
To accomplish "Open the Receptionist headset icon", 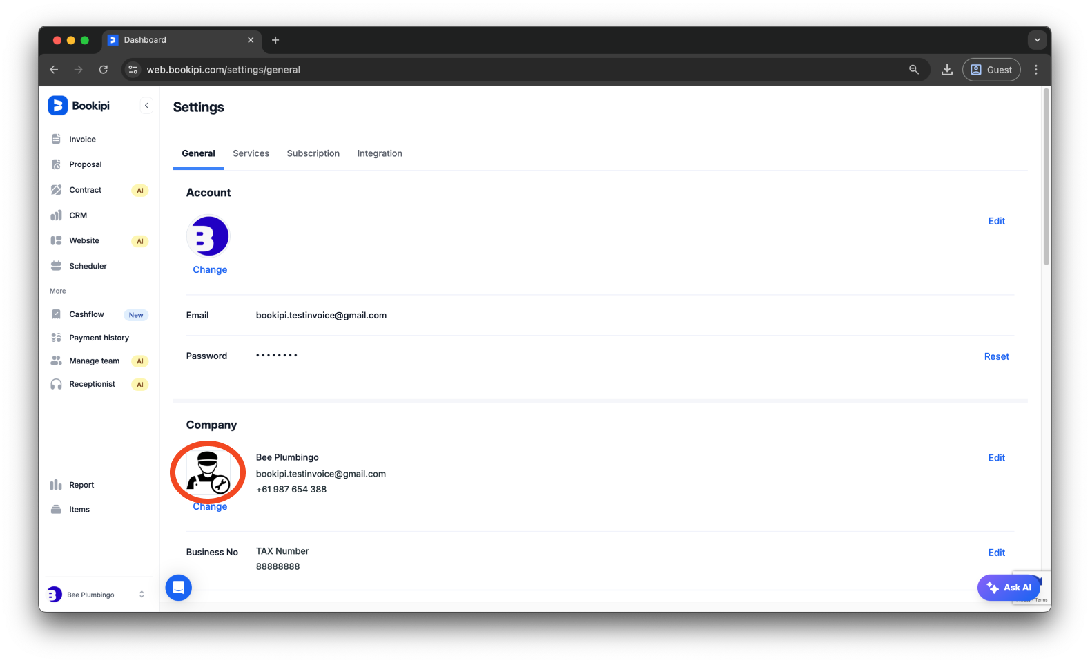I will [x=56, y=384].
